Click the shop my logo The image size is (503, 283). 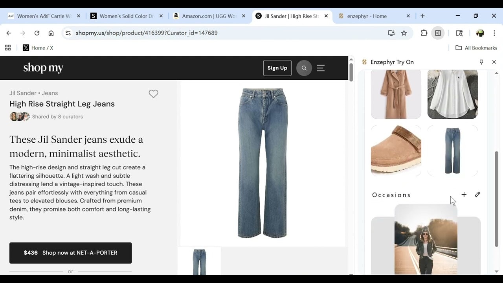[43, 68]
